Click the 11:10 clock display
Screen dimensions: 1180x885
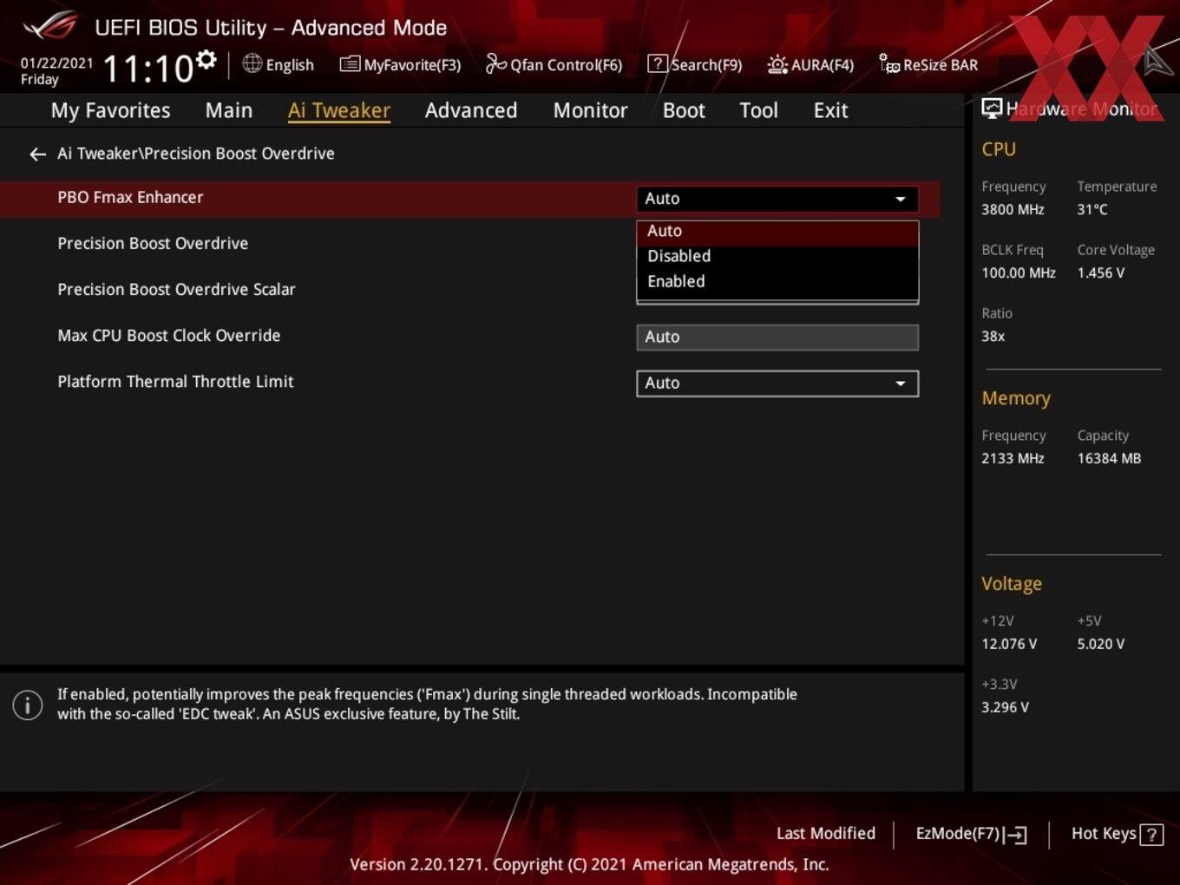147,69
